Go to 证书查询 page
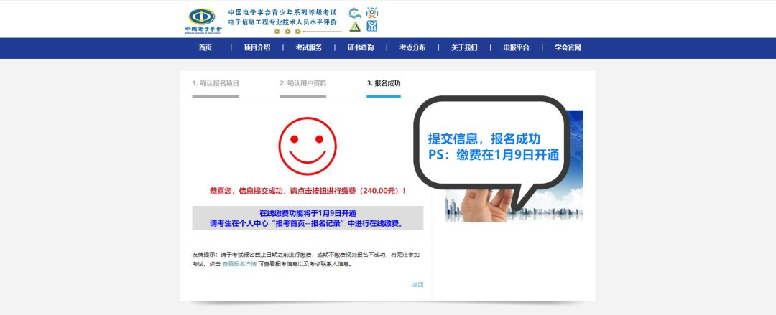Image resolution: width=776 pixels, height=315 pixels. pyautogui.click(x=361, y=48)
